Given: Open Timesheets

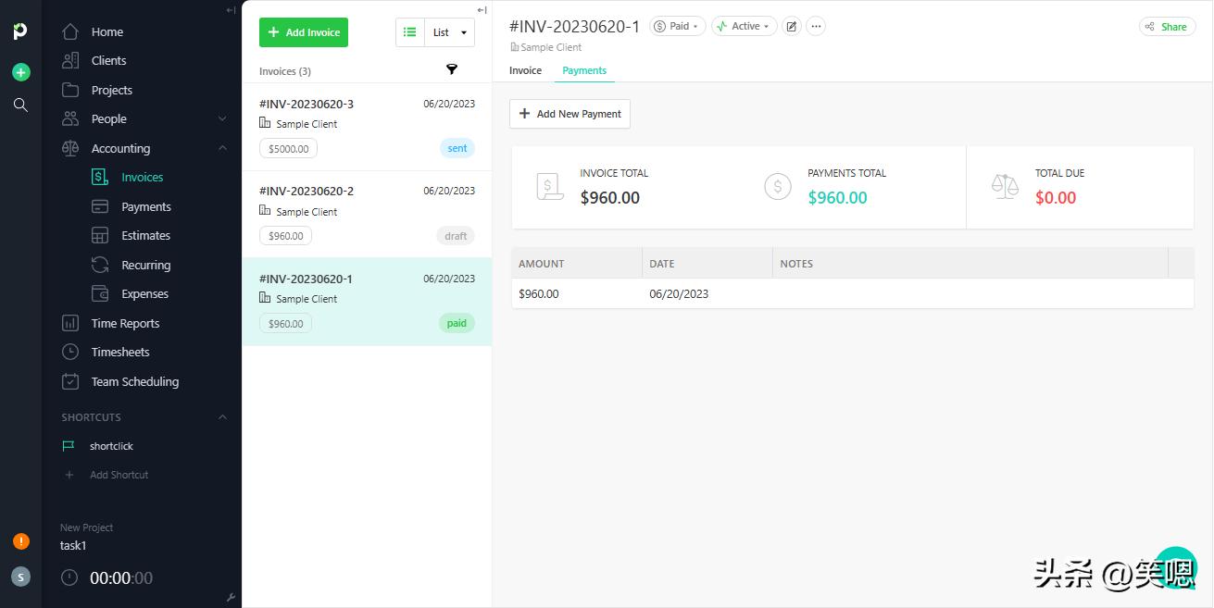Looking at the screenshot, I should (120, 352).
